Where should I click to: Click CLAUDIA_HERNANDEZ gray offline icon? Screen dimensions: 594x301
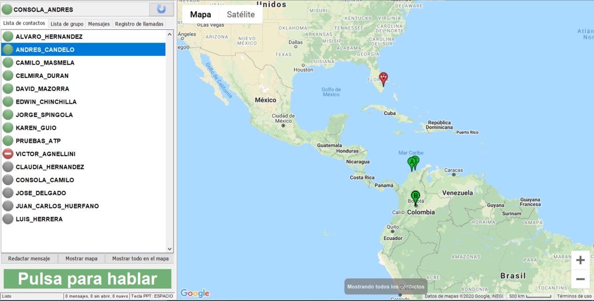point(8,167)
